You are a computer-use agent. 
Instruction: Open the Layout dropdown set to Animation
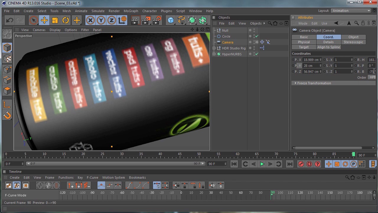(351, 11)
